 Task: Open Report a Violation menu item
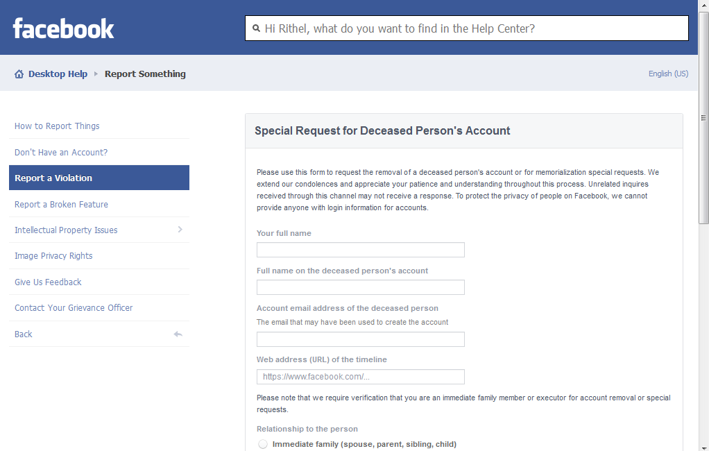pyautogui.click(x=99, y=178)
